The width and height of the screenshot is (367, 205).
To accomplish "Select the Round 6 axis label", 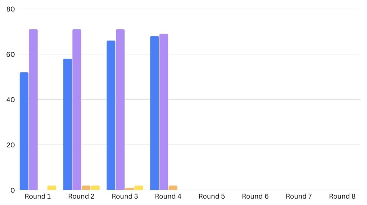I will (x=255, y=196).
